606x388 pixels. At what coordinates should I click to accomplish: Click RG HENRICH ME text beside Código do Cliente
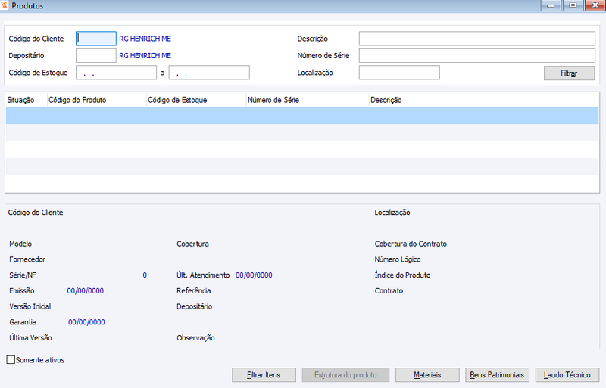[x=145, y=39]
